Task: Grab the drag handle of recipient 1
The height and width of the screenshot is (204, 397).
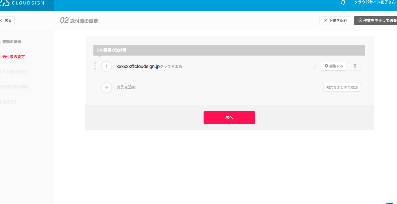Action: point(95,66)
